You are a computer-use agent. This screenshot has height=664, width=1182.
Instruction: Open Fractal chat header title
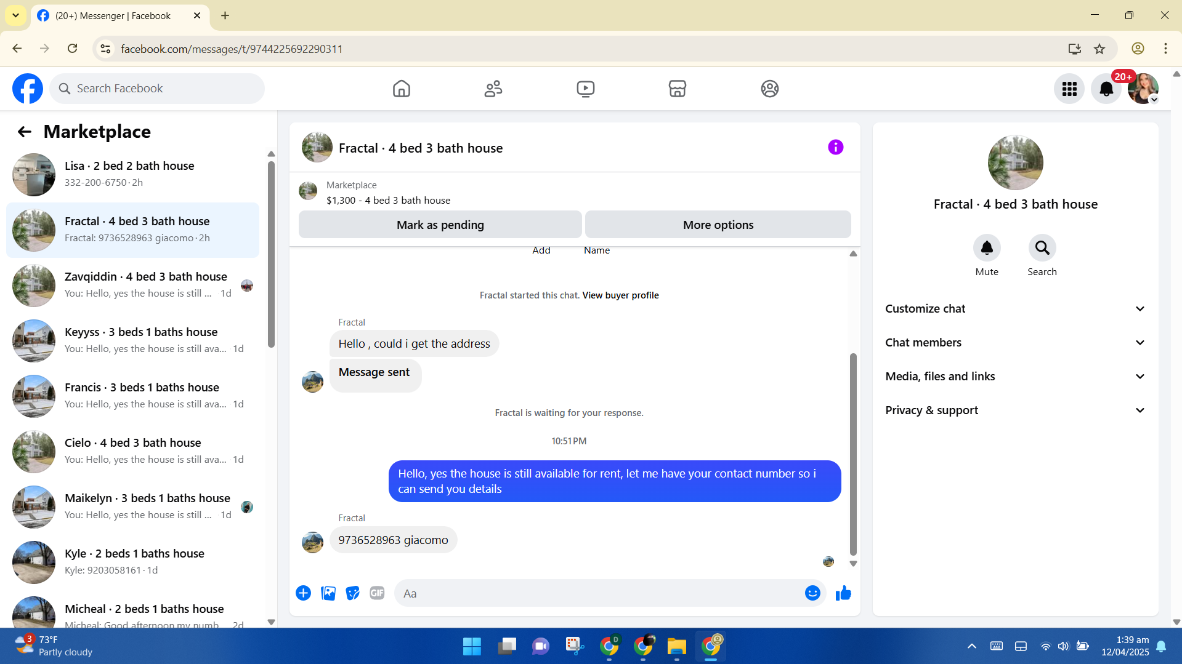(421, 148)
